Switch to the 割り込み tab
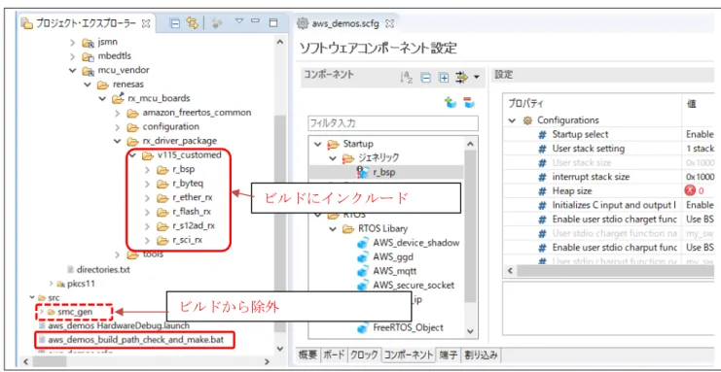 (x=481, y=355)
